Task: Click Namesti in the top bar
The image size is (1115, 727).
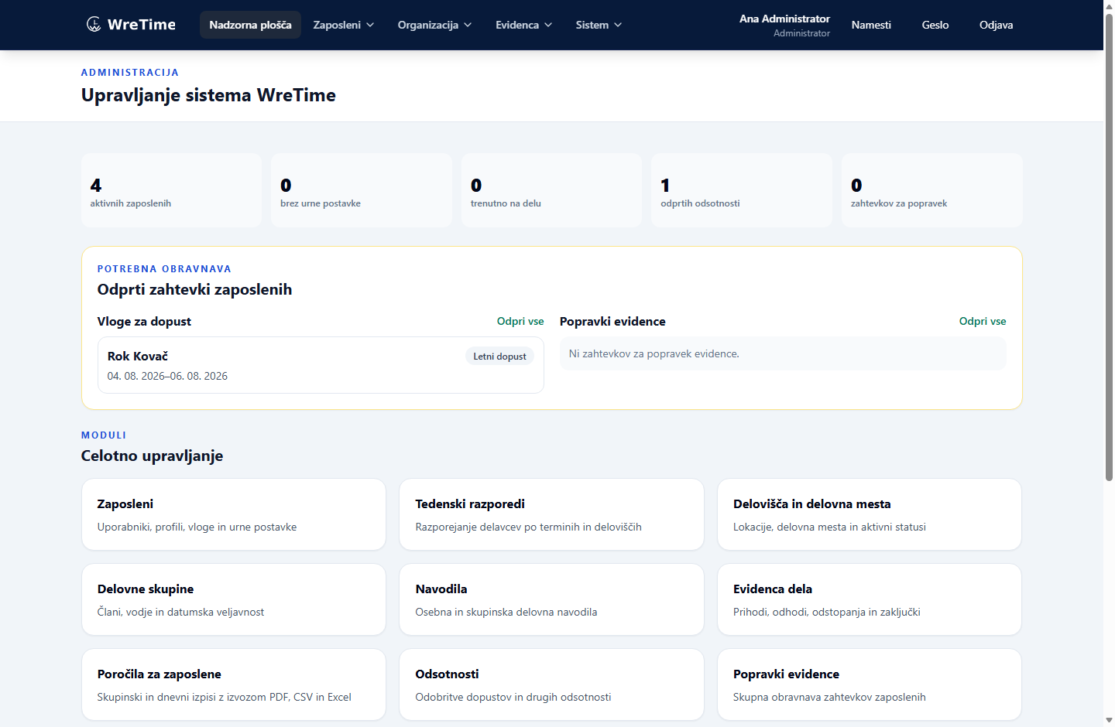Action: 871,25
